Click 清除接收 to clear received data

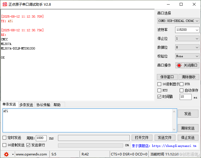click(x=189, y=77)
